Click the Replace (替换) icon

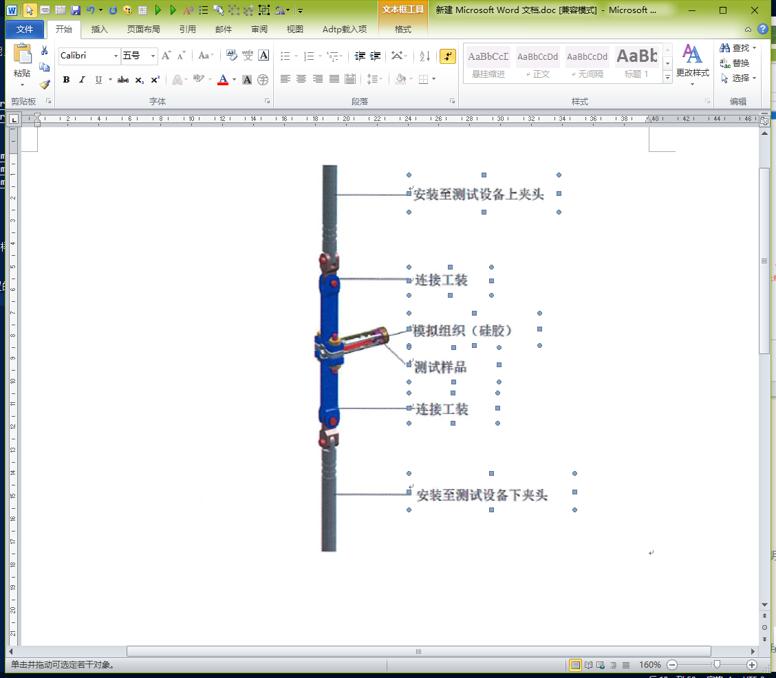click(737, 63)
